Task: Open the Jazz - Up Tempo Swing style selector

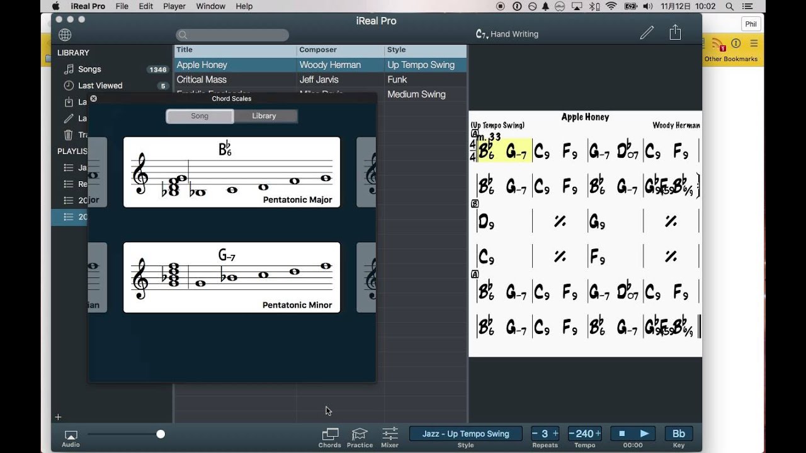Action: click(466, 433)
